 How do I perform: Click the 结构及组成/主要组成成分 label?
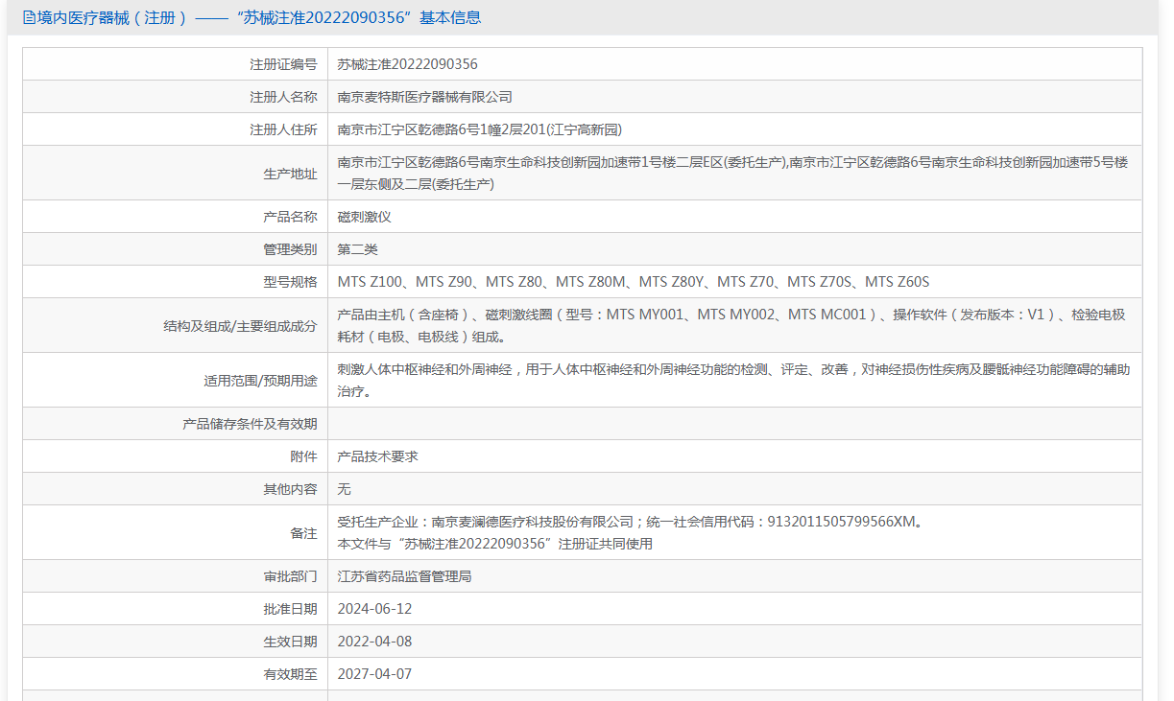click(x=240, y=326)
